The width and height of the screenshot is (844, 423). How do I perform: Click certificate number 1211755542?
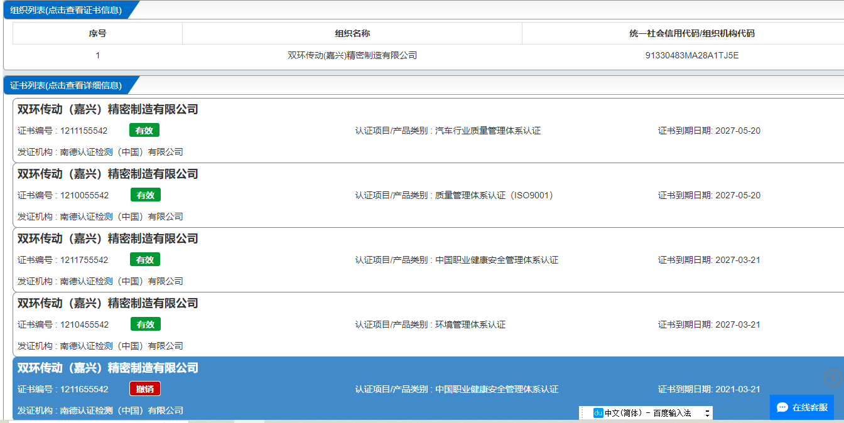[84, 260]
